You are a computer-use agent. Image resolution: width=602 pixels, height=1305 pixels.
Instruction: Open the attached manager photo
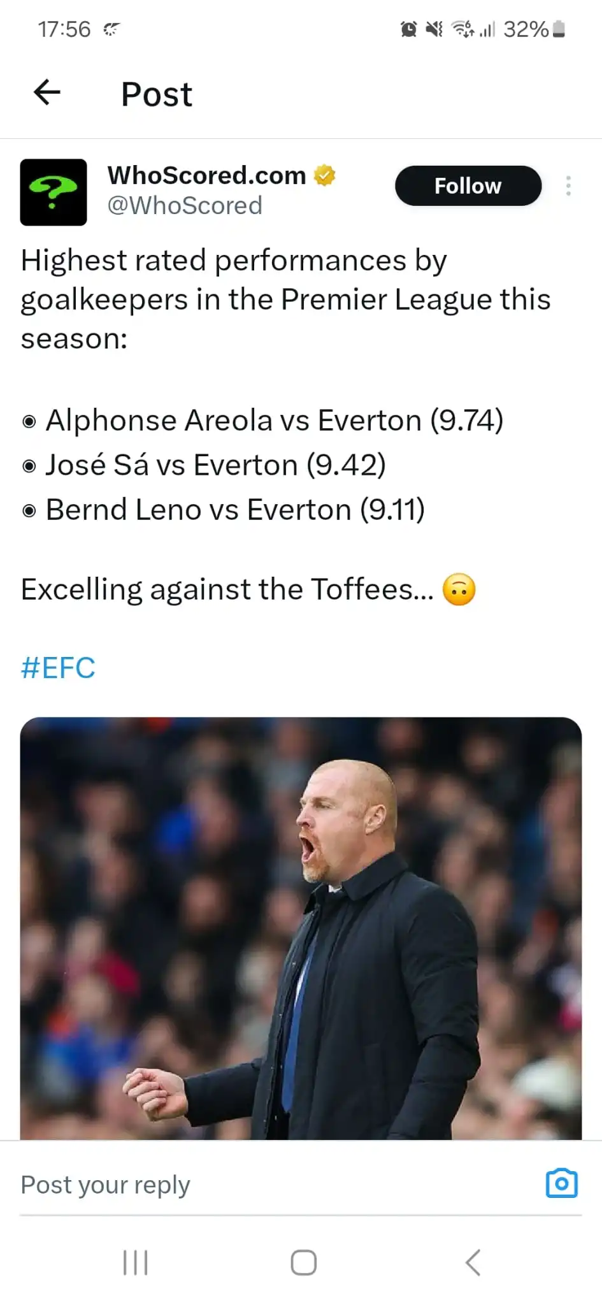click(x=301, y=928)
